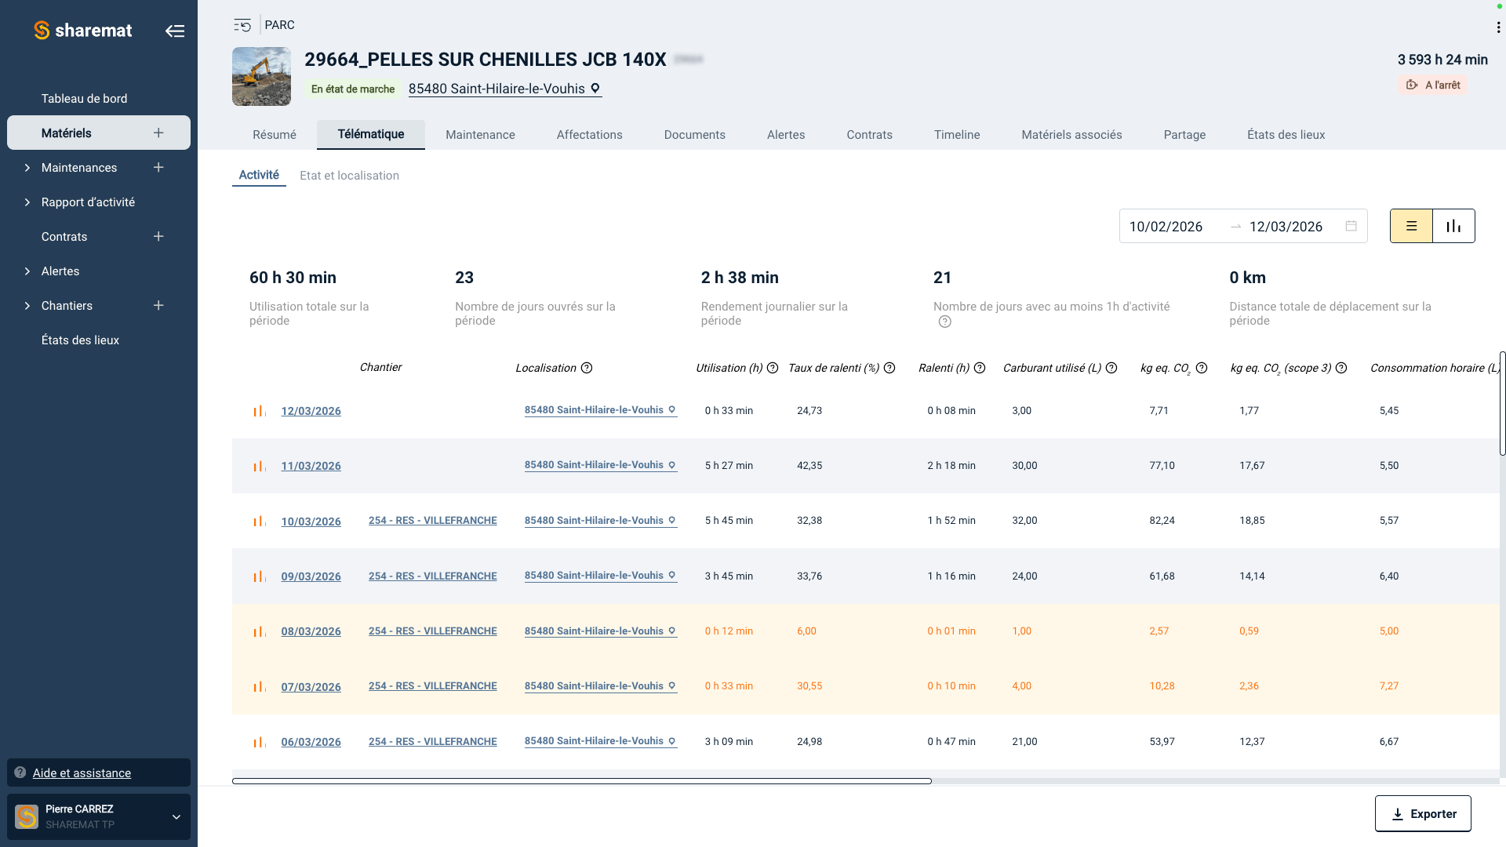Expand the Alertes section in the sidebar
The image size is (1506, 847).
pos(27,271)
